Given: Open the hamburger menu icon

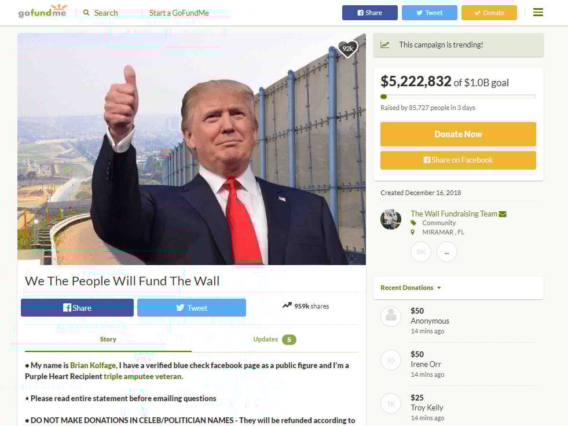Looking at the screenshot, I should click(x=538, y=12).
